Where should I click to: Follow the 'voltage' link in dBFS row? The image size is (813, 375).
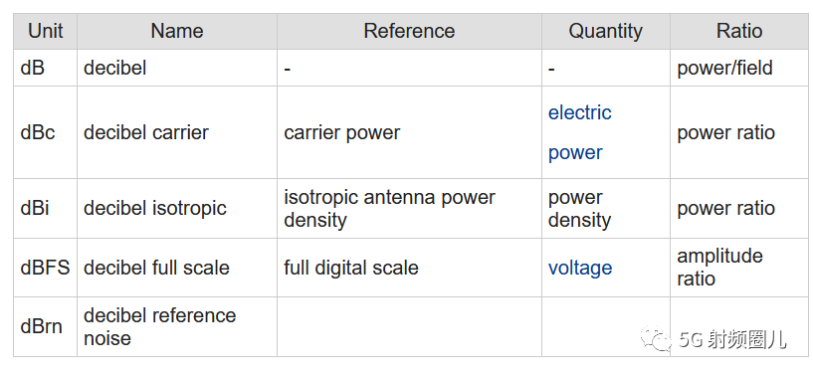tap(580, 268)
